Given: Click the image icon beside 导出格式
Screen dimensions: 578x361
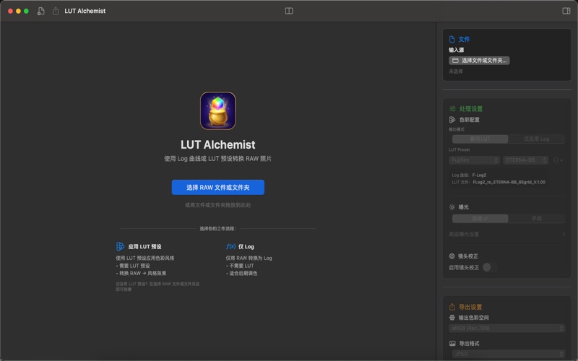Looking at the screenshot, I should click(x=452, y=344).
